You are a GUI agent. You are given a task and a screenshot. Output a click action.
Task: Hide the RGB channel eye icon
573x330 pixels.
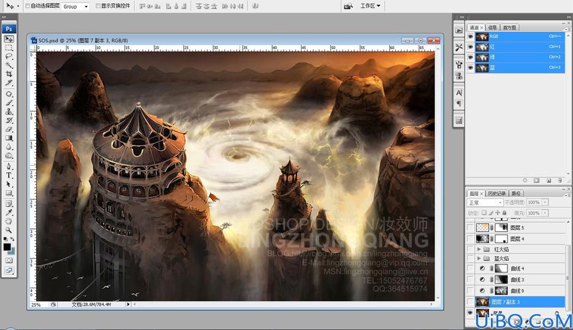tap(470, 37)
